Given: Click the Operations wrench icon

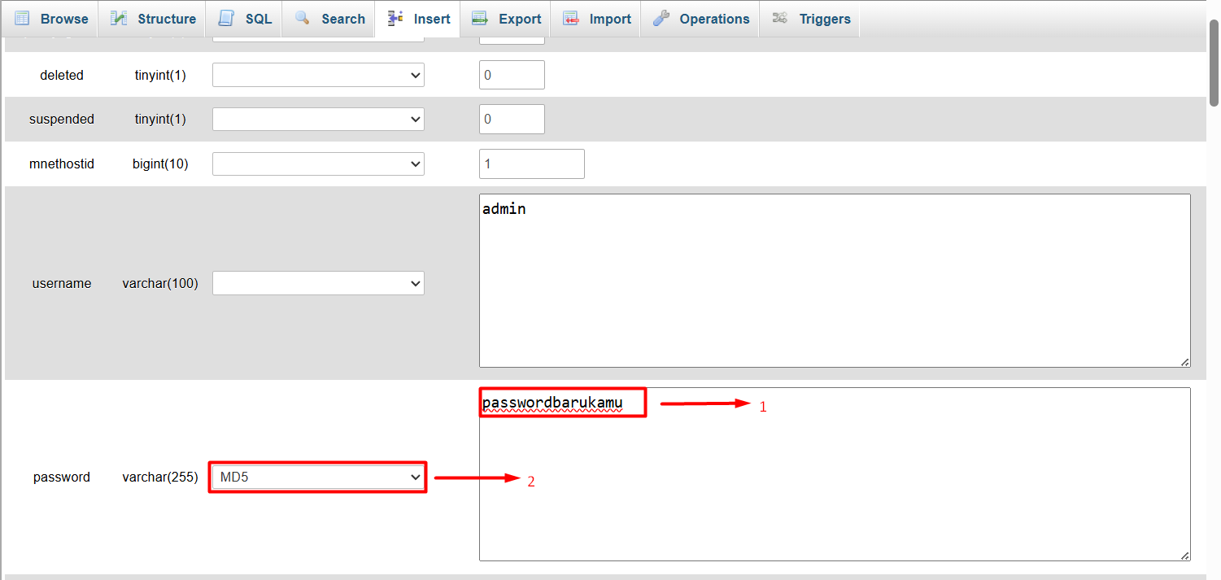Looking at the screenshot, I should coord(661,19).
